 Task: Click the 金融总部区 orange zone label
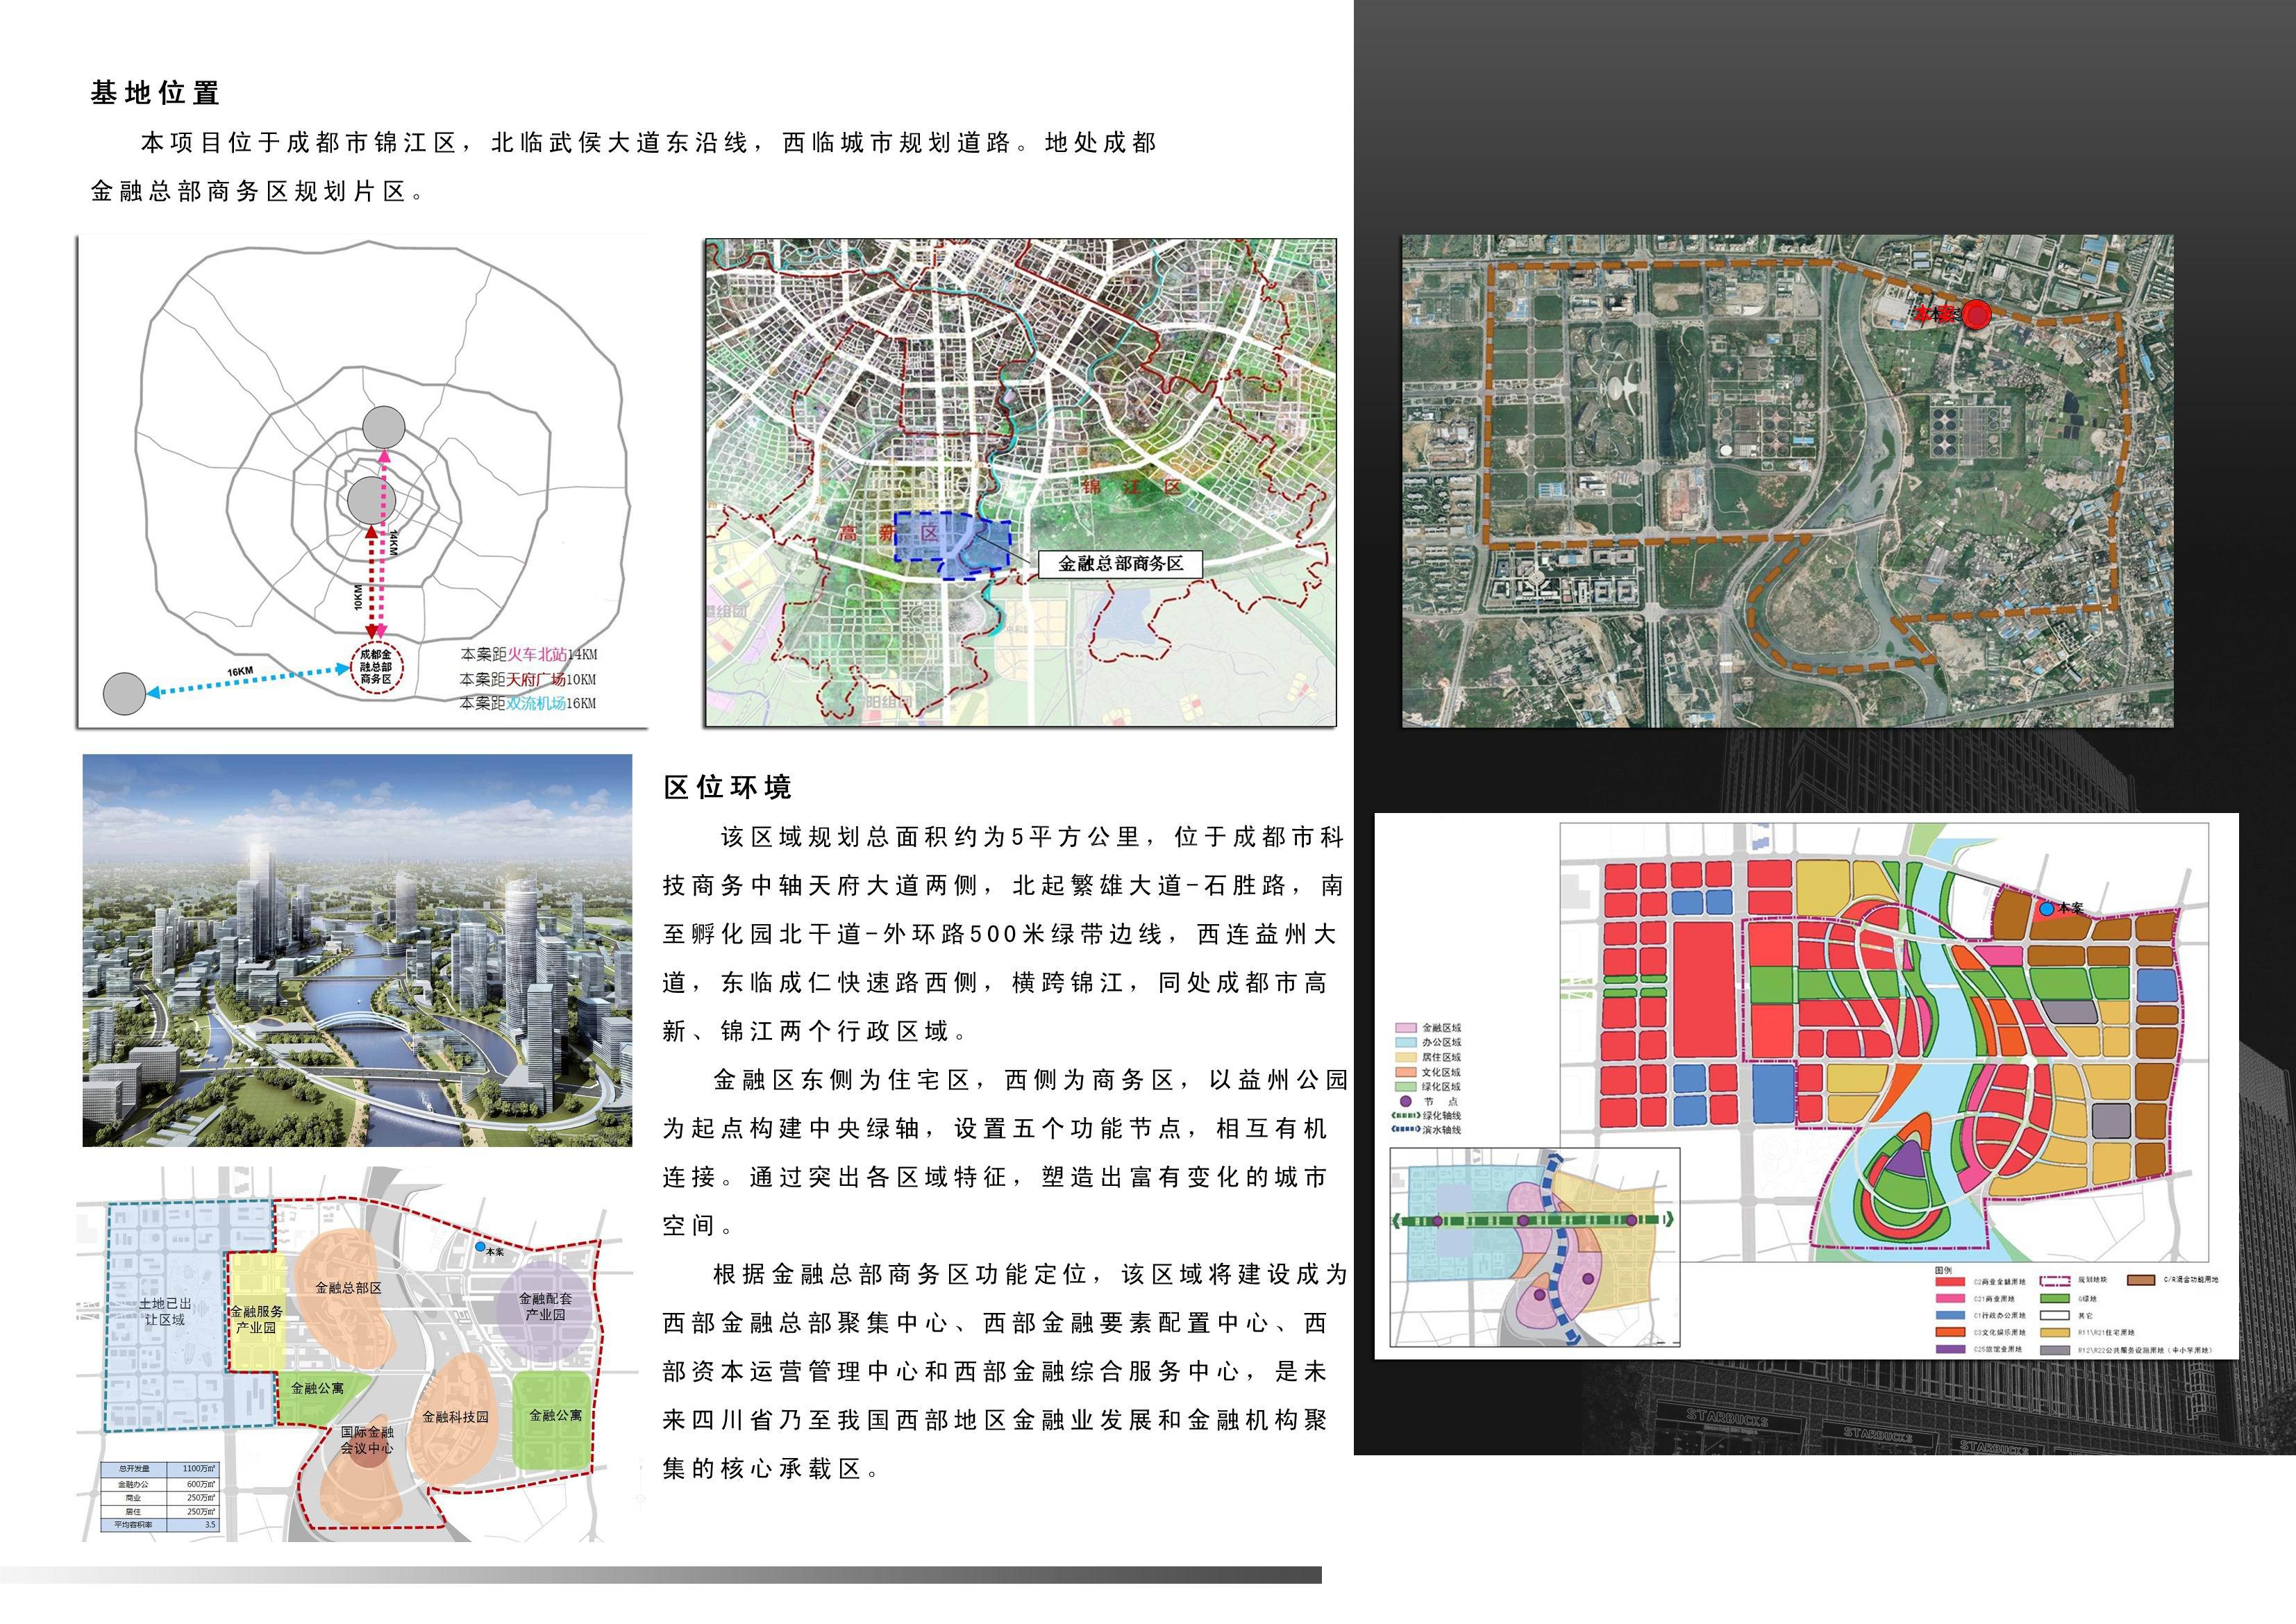click(348, 1287)
